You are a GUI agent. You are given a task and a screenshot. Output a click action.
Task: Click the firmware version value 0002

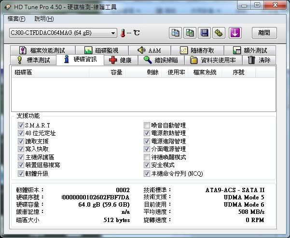pyautogui.click(x=123, y=190)
